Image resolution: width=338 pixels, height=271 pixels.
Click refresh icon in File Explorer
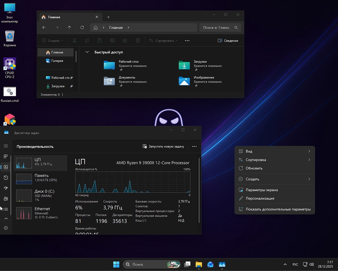[x=82, y=27]
